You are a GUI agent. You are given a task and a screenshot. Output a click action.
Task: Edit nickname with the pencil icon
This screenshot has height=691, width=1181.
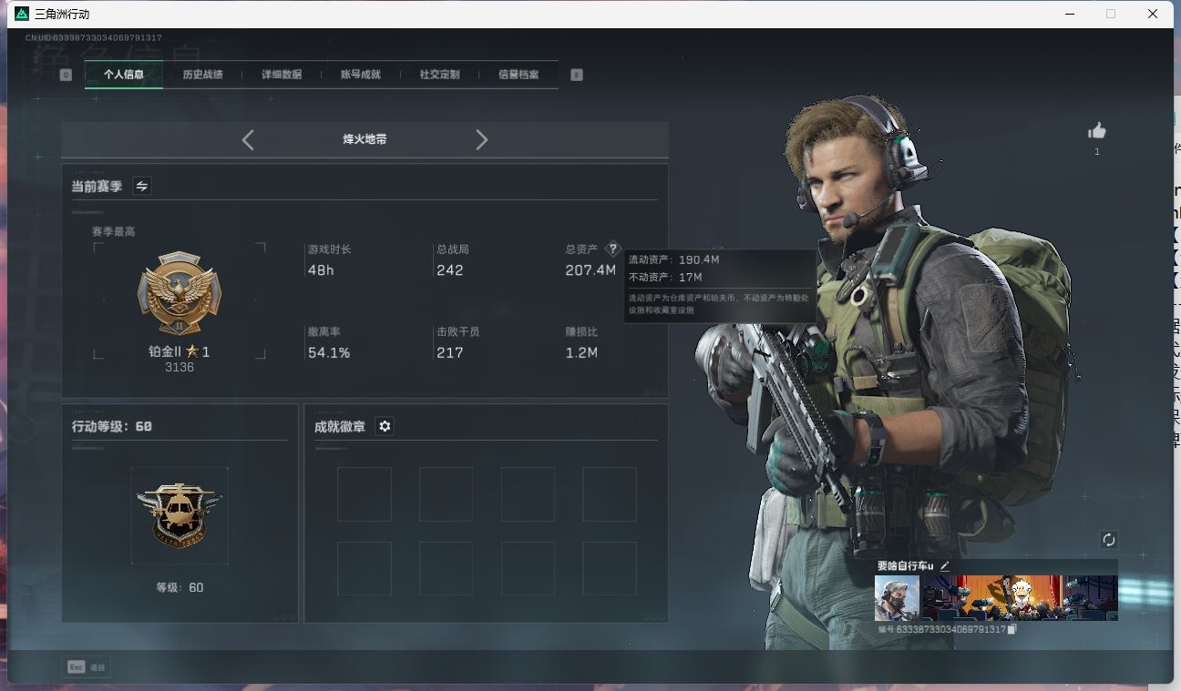click(945, 566)
